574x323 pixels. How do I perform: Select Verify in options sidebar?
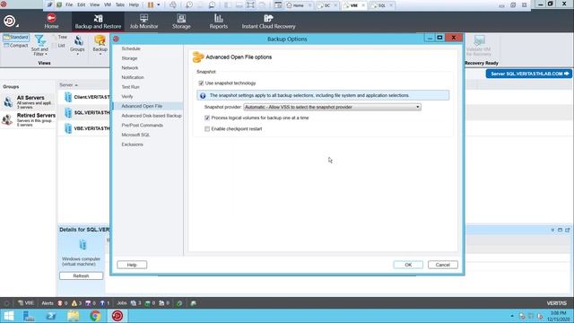click(x=127, y=96)
